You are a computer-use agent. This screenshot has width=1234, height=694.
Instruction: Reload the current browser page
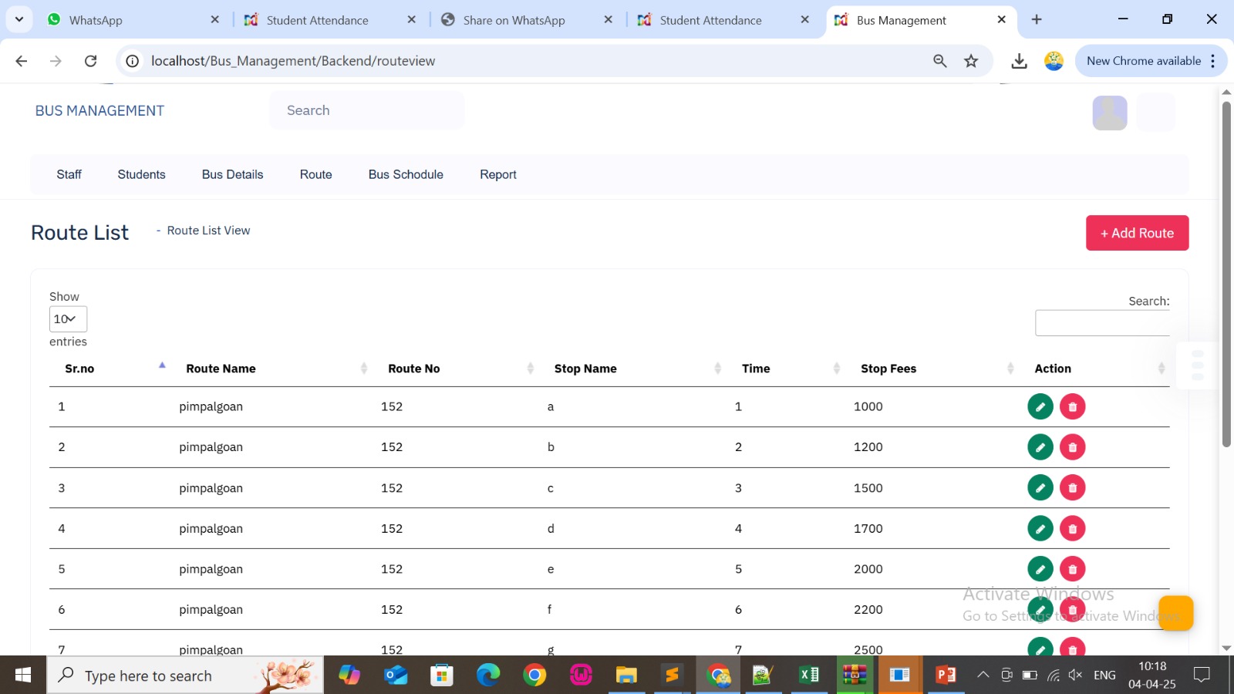click(90, 61)
